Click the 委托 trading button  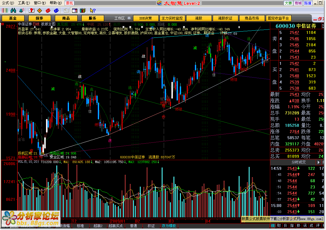tap(69, 3)
